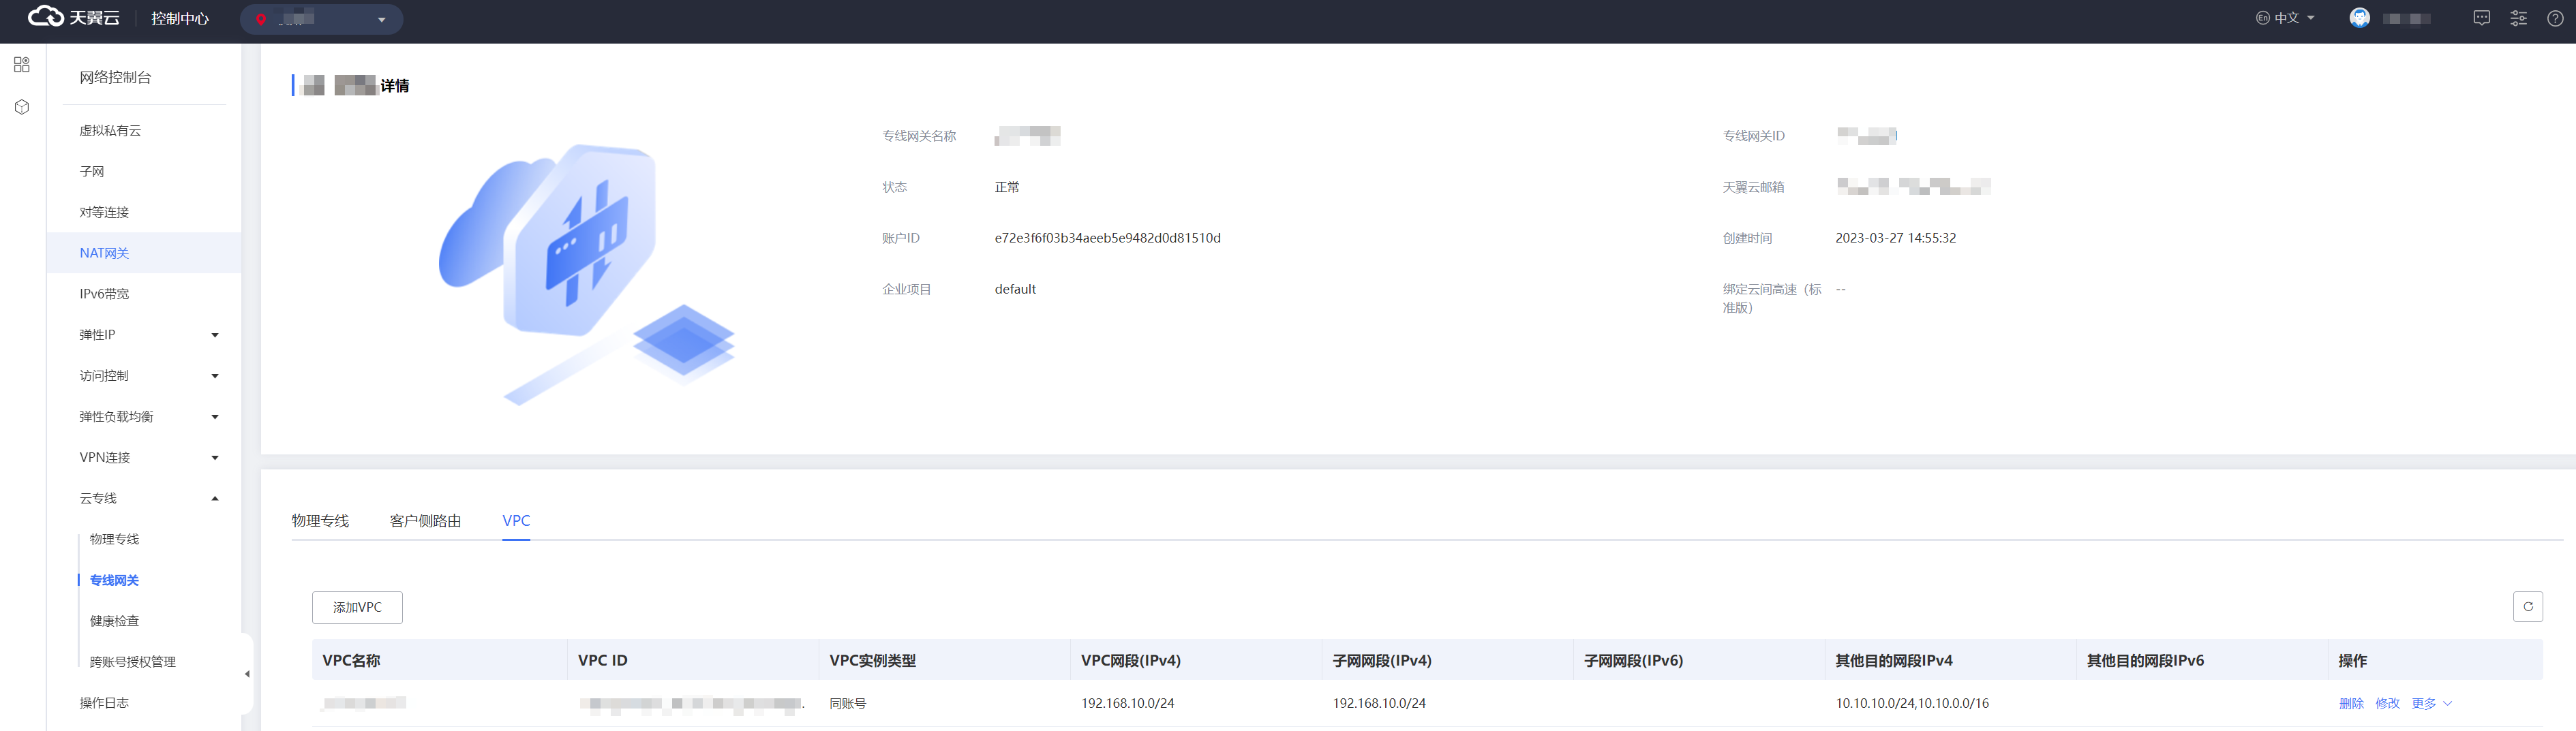Click the gateway illustration image
Screen dimensions: 2576x731
[587, 274]
